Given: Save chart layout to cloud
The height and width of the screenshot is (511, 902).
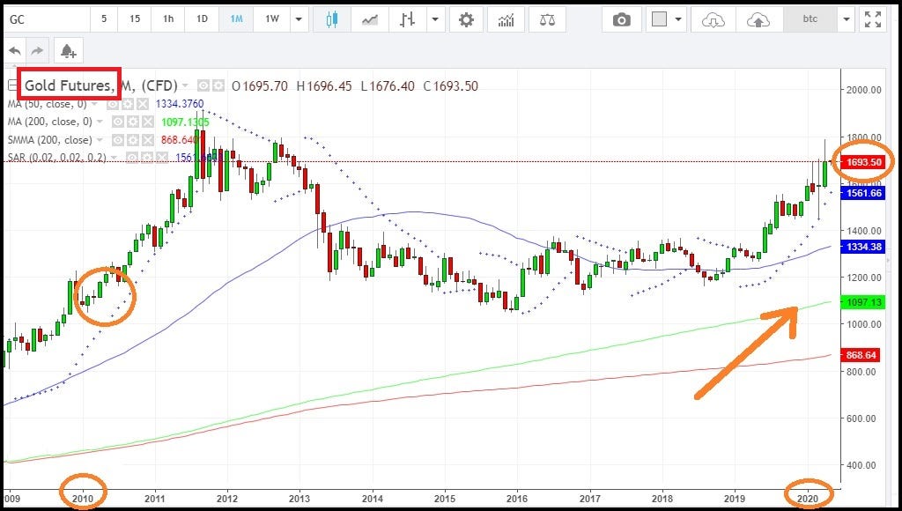Looking at the screenshot, I should pyautogui.click(x=758, y=19).
